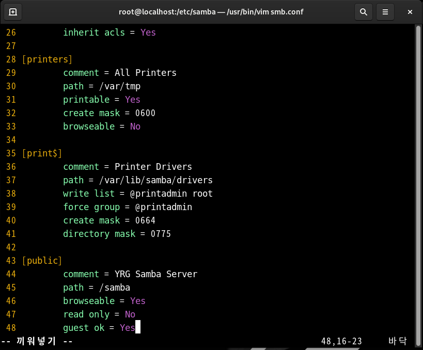
Task: Click 'comment = All Printers' line
Action: [119, 73]
